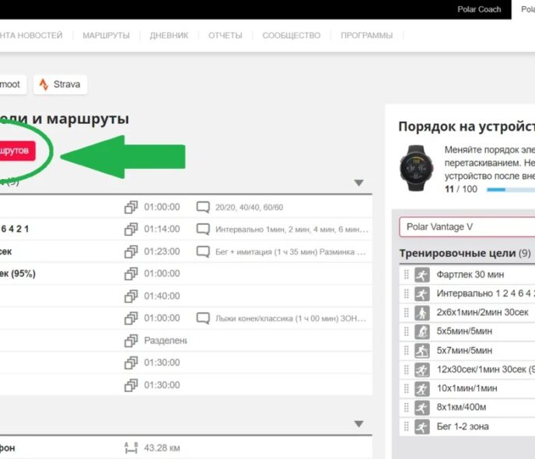Click comment icon for Лыжи конек/классика note
This screenshot has height=459, width=535.
click(x=203, y=318)
